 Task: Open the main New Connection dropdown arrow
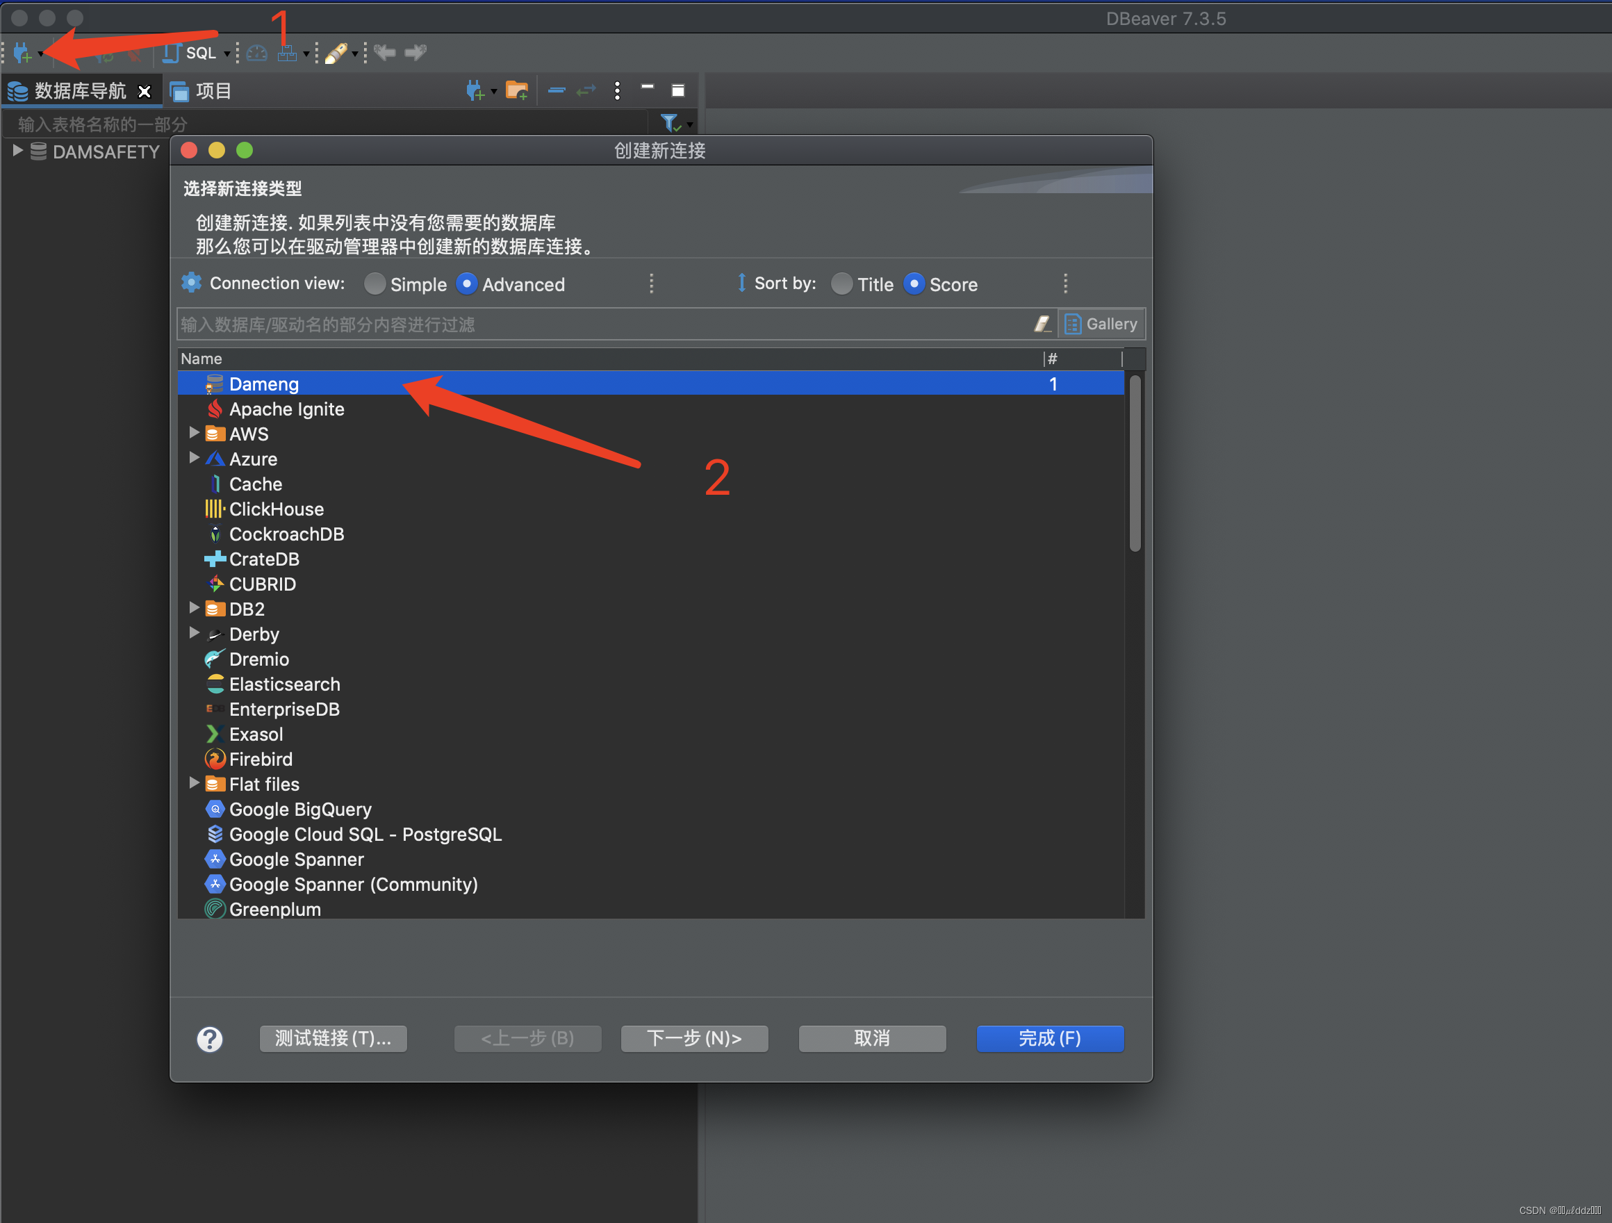41,54
